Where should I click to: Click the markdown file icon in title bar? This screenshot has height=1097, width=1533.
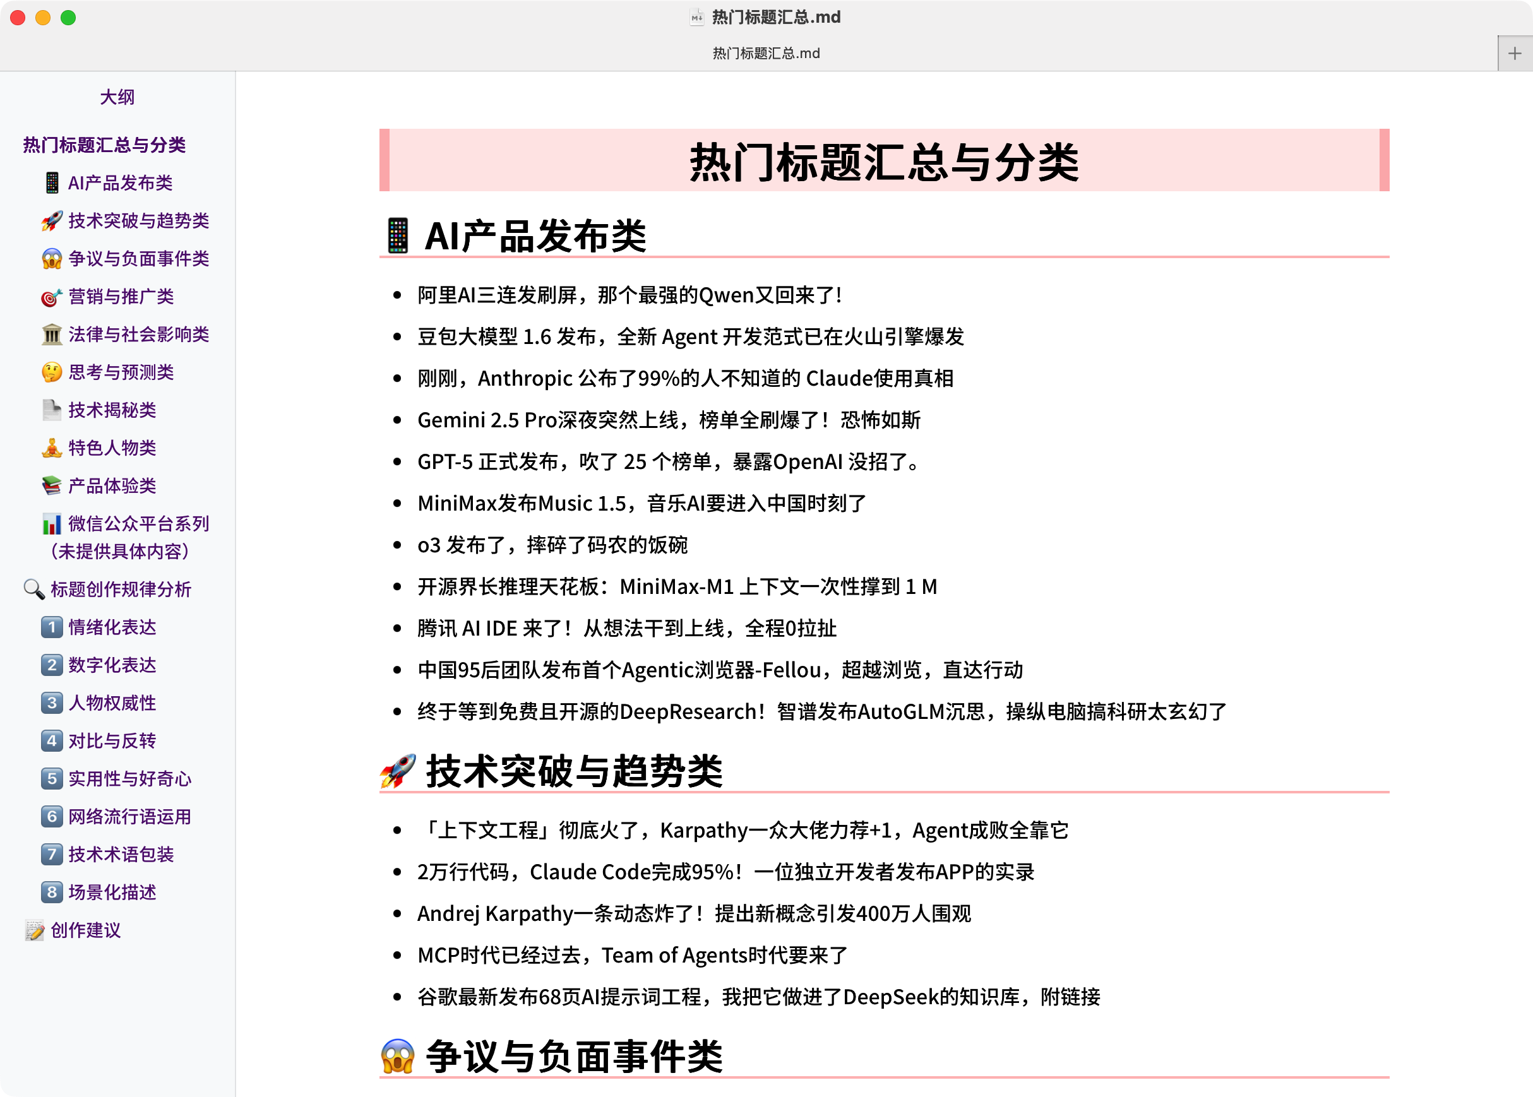696,18
